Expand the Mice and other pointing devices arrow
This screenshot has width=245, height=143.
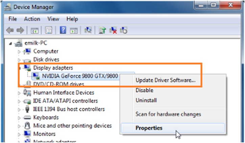(x=19, y=126)
